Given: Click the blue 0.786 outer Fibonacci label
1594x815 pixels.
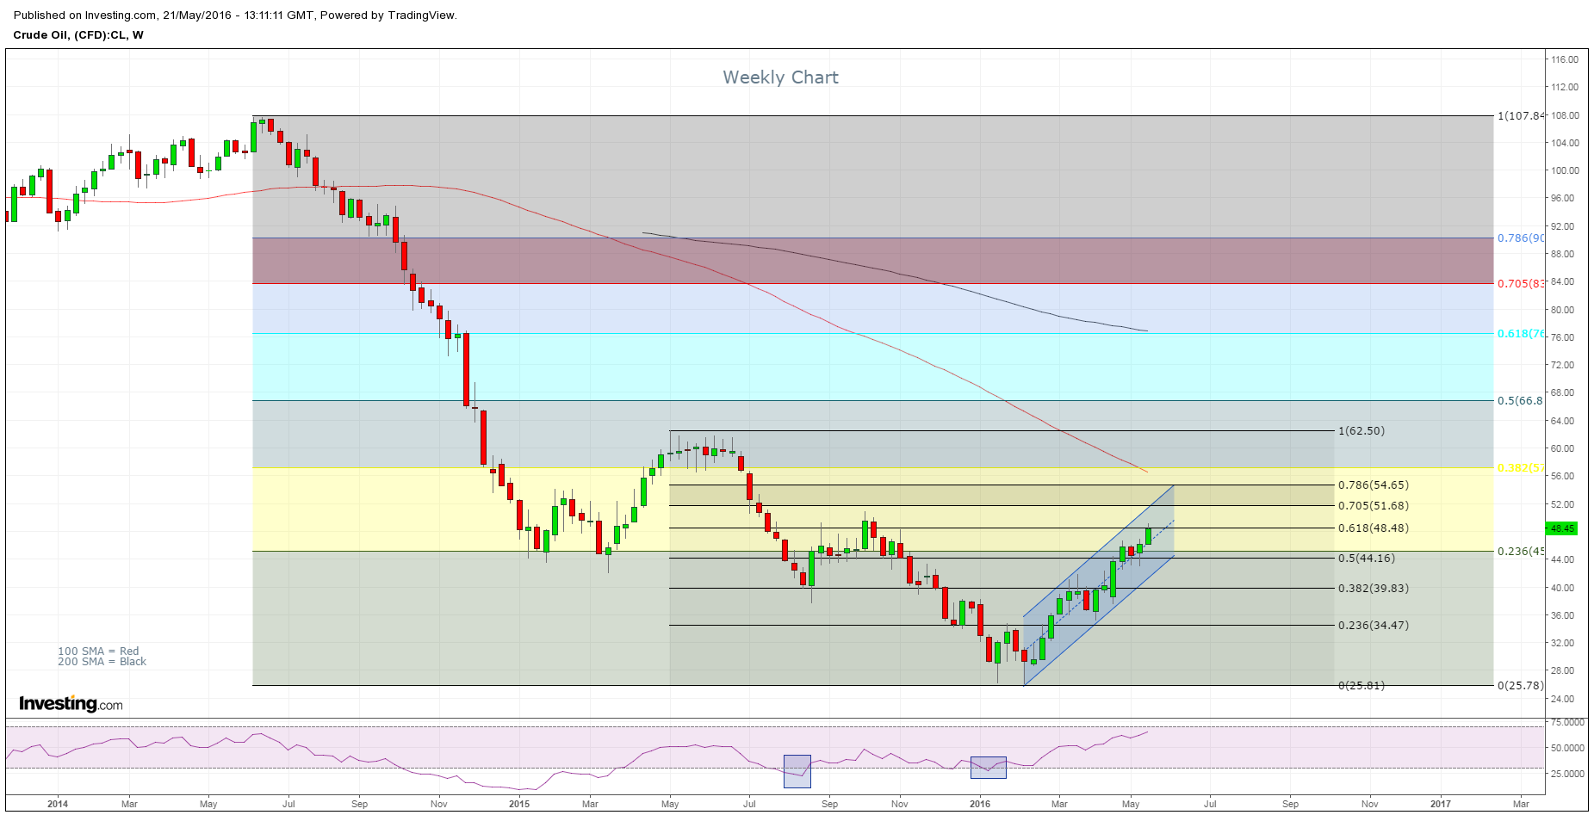Looking at the screenshot, I should coord(1521,238).
